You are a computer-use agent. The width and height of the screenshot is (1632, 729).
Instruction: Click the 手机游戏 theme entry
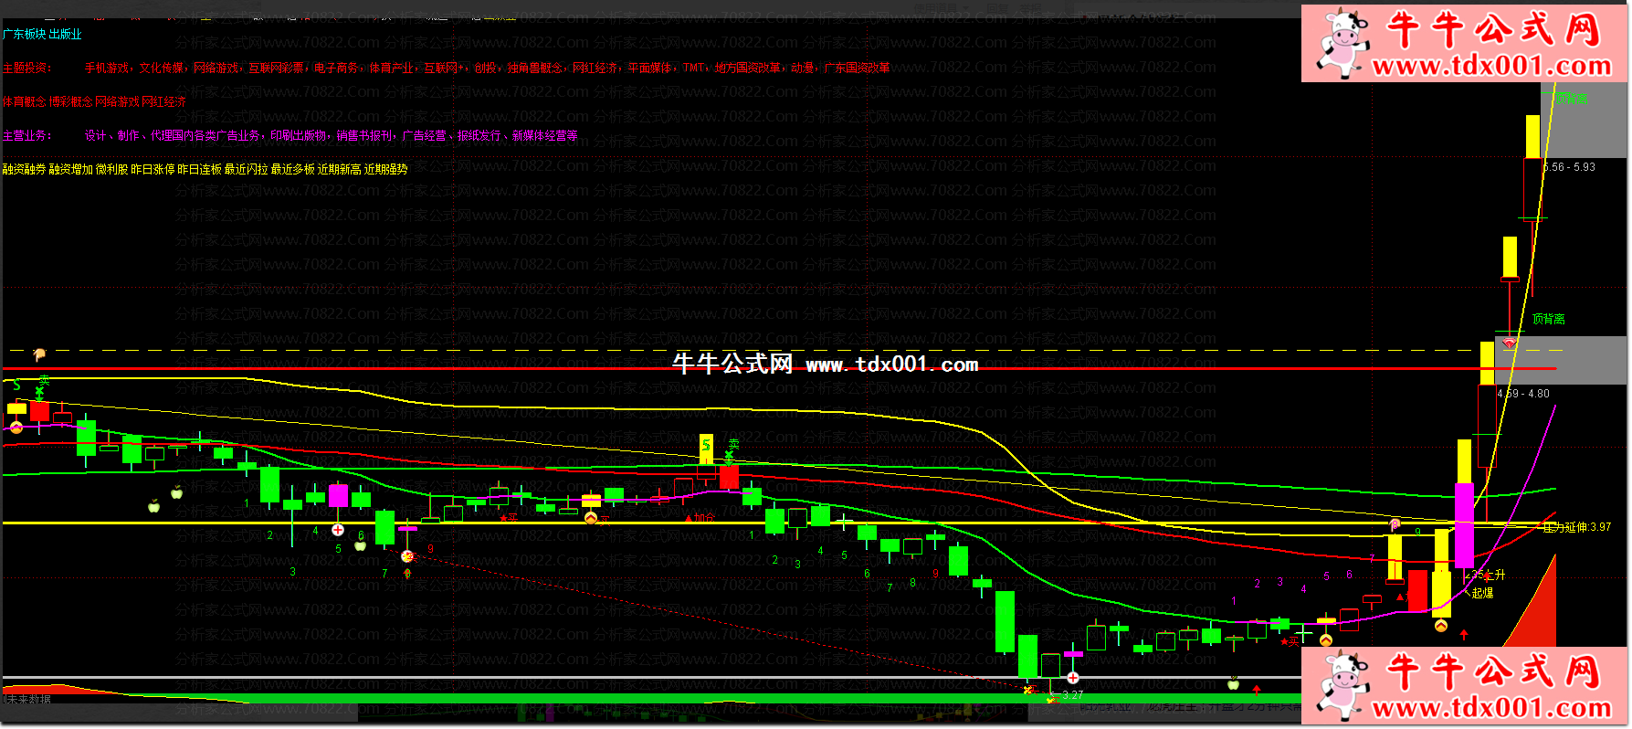pos(107,69)
